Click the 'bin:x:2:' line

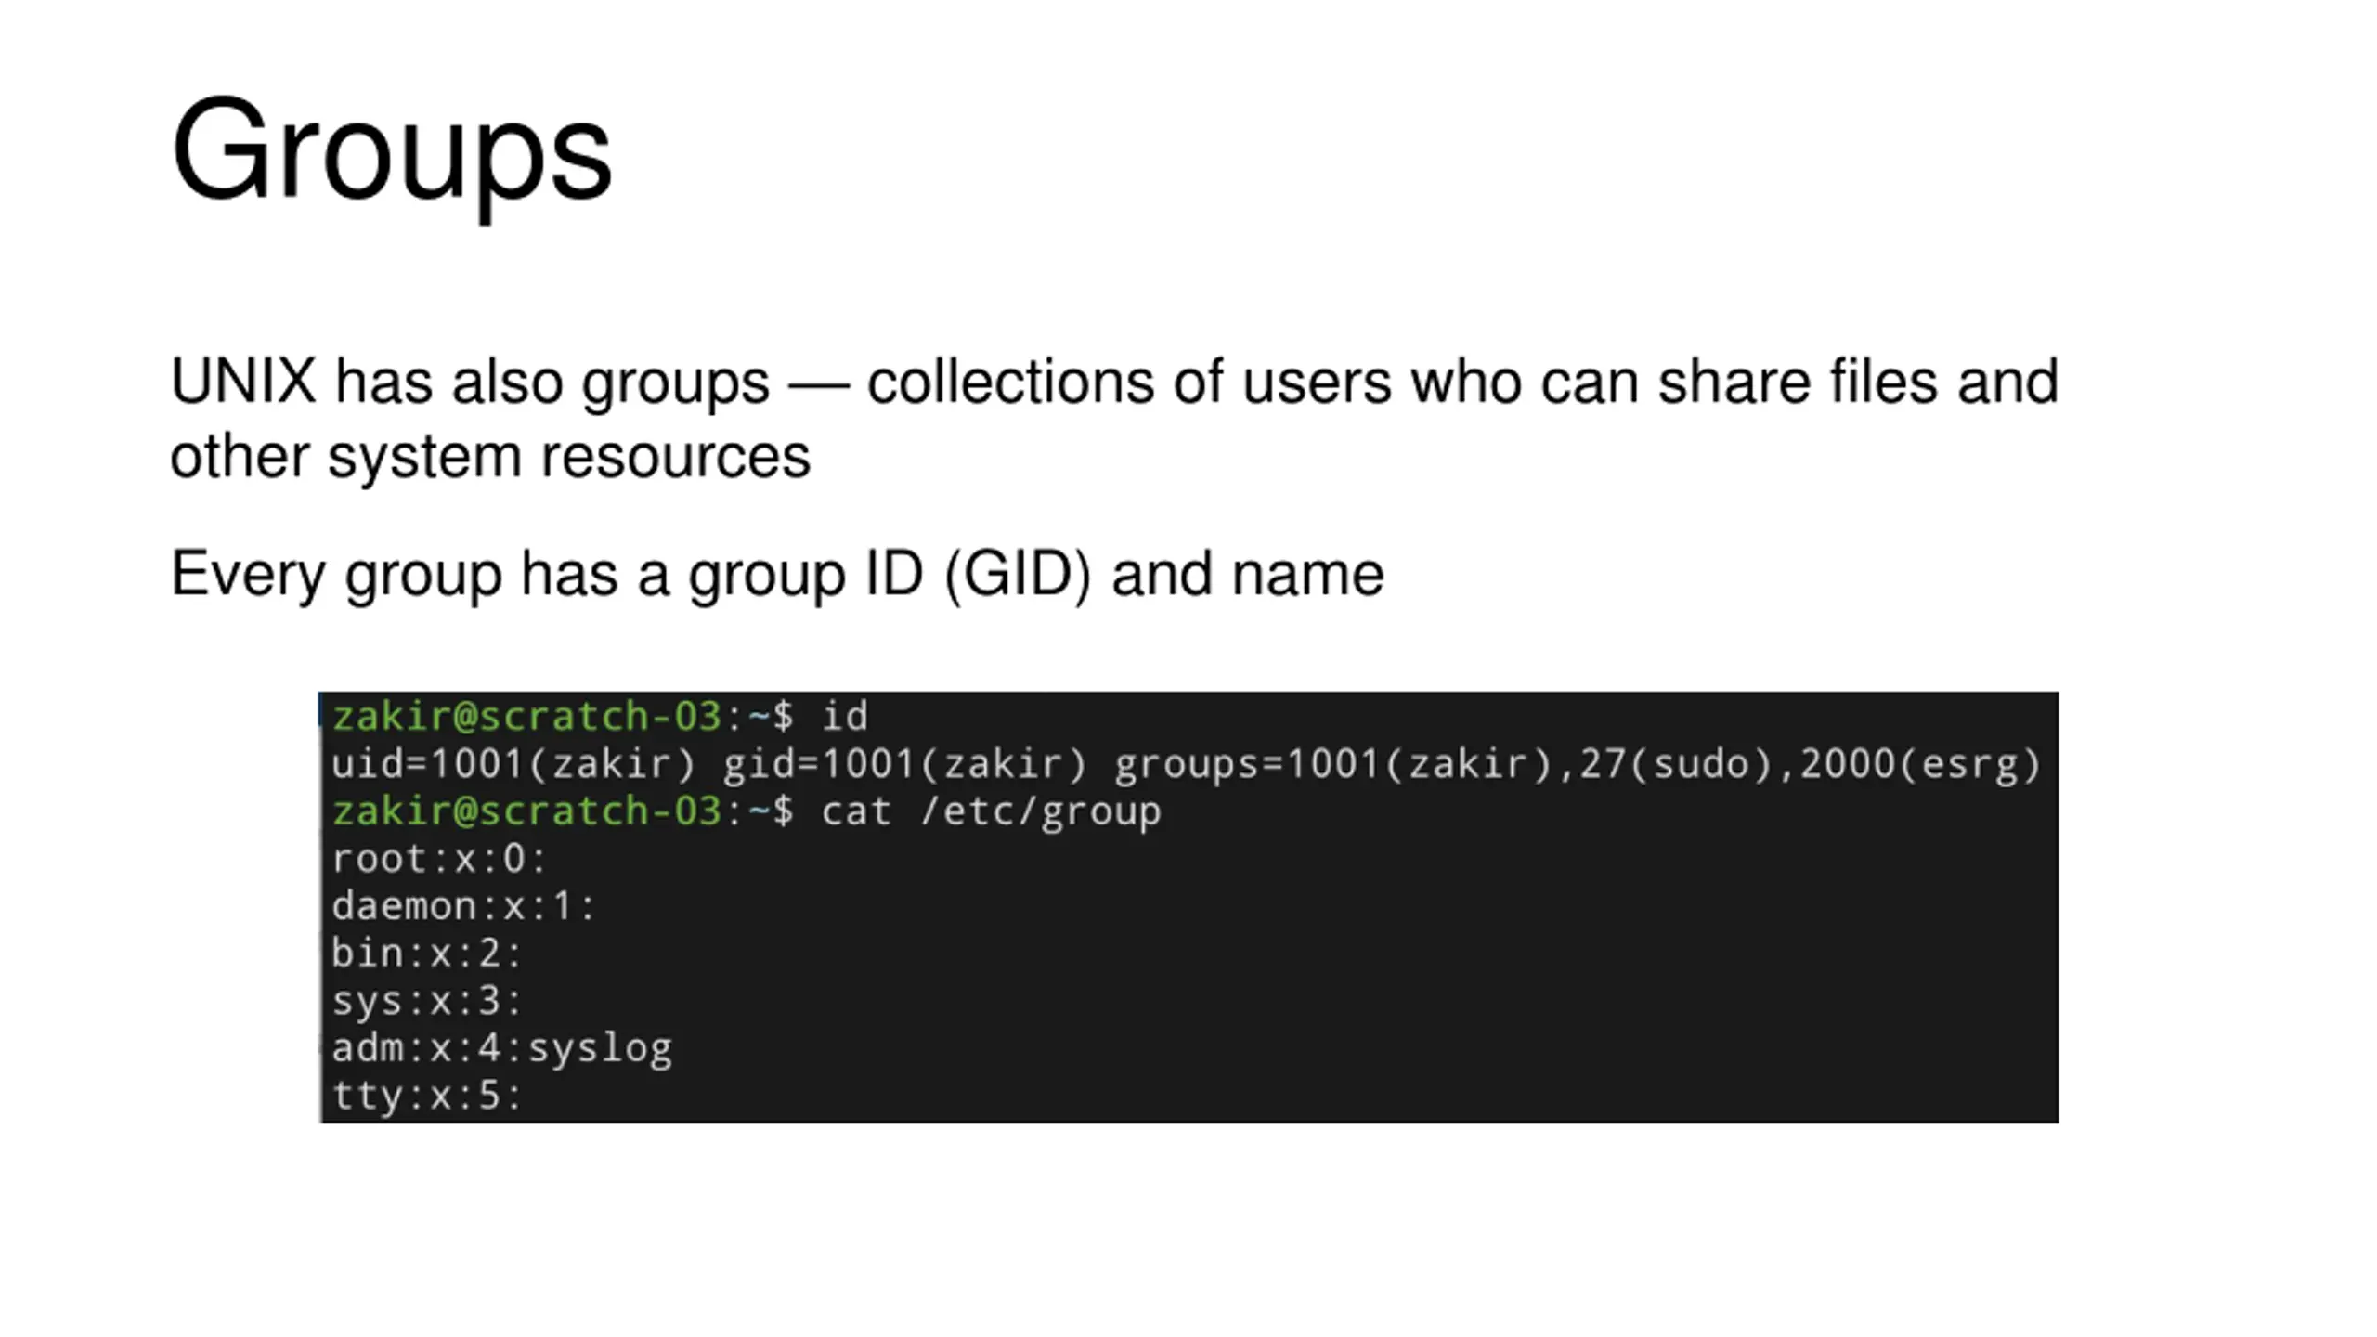427,954
